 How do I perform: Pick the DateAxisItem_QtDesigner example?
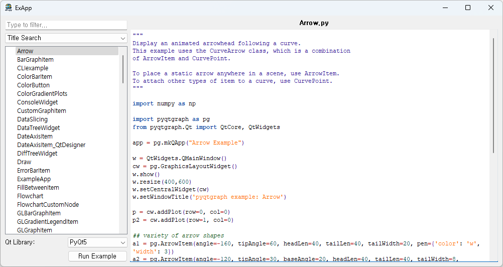51,145
